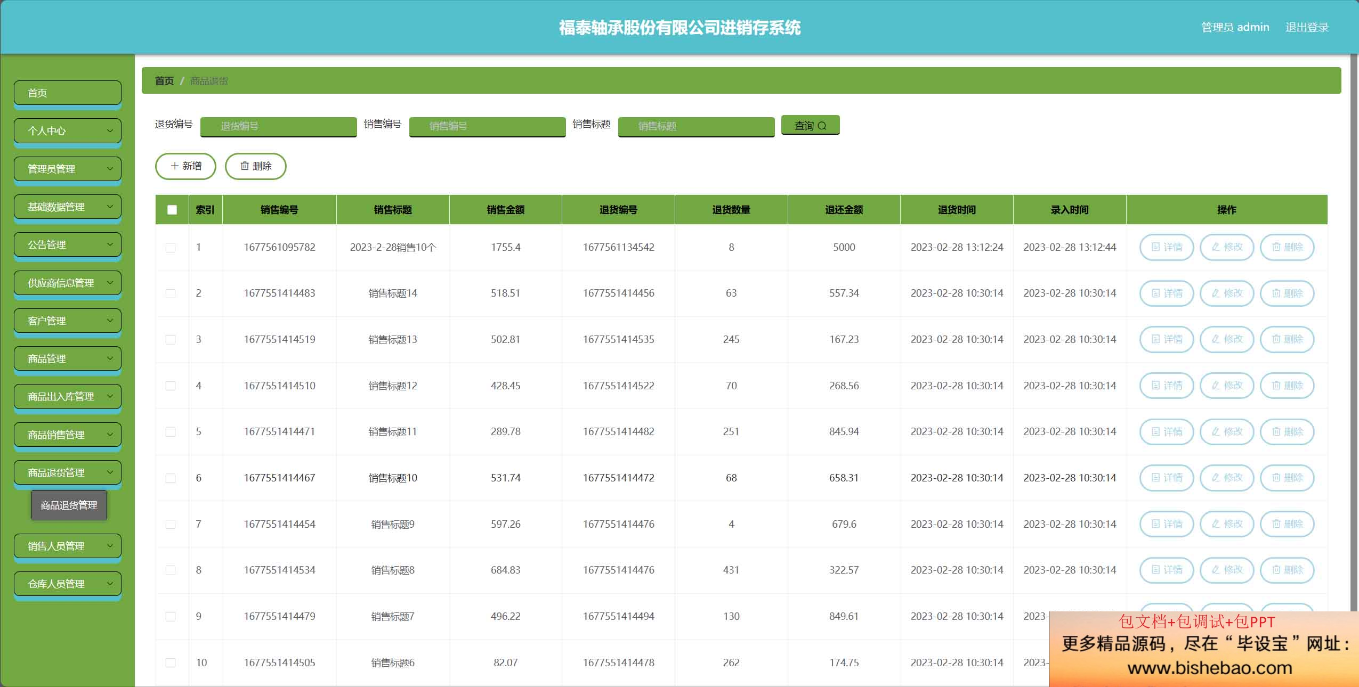The image size is (1359, 687).
Task: Check the checkbox for row 10
Action: [x=171, y=663]
